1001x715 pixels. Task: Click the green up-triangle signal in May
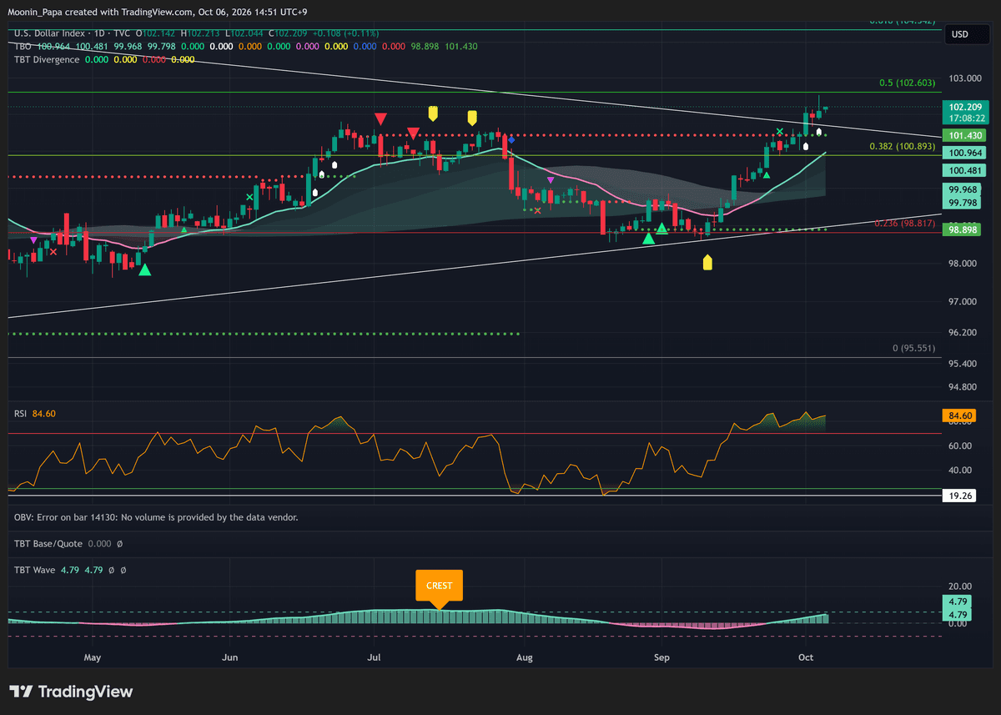point(145,269)
